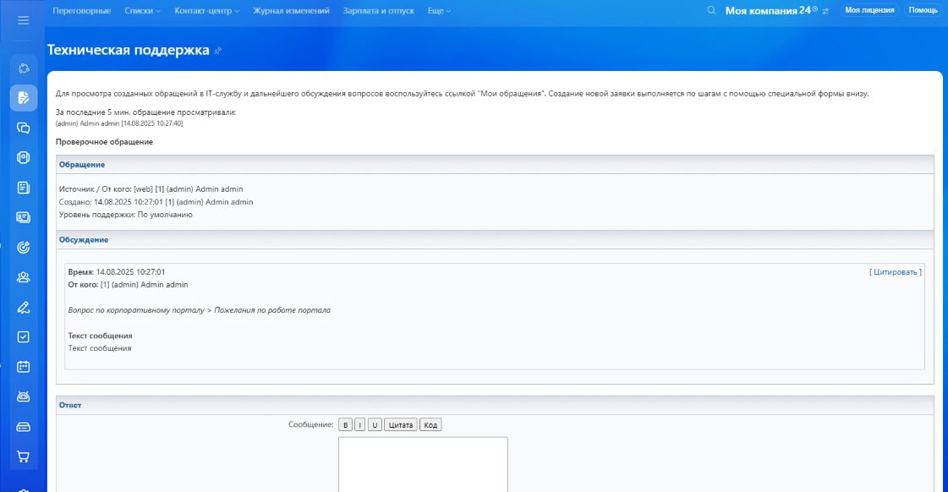Open Журнал изменений in top menu
948x492 pixels.
point(292,11)
